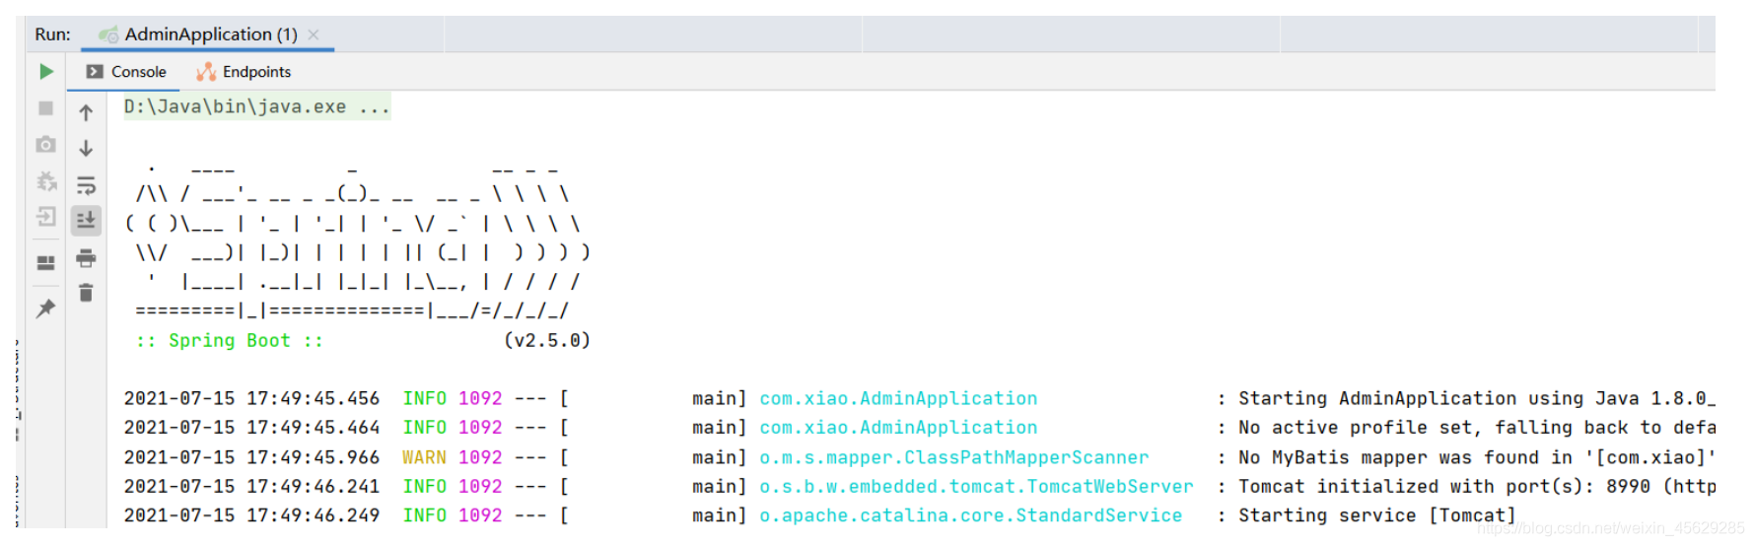Click the Stop process square icon
This screenshot has height=546, width=1754.
(x=46, y=107)
